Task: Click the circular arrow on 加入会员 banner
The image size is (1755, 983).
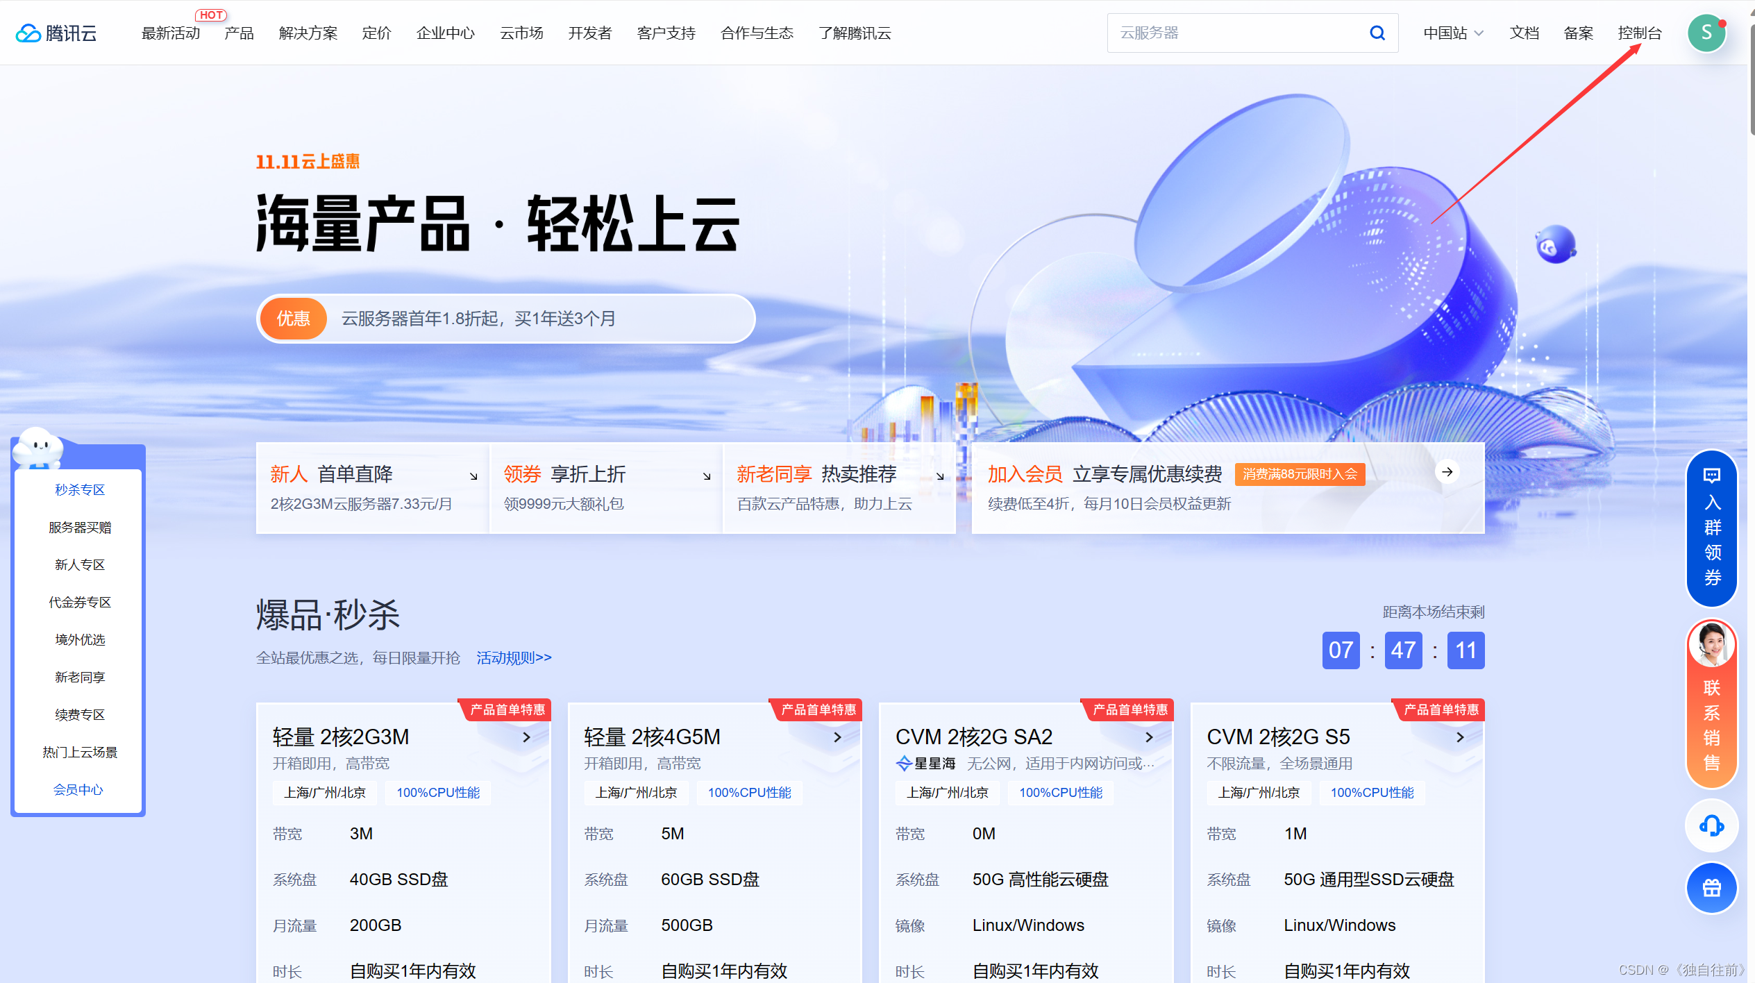Action: click(1448, 471)
